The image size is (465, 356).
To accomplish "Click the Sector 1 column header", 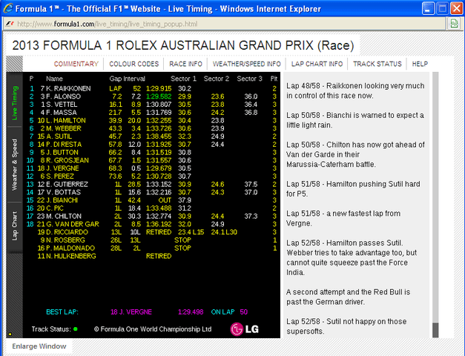I will [x=183, y=79].
